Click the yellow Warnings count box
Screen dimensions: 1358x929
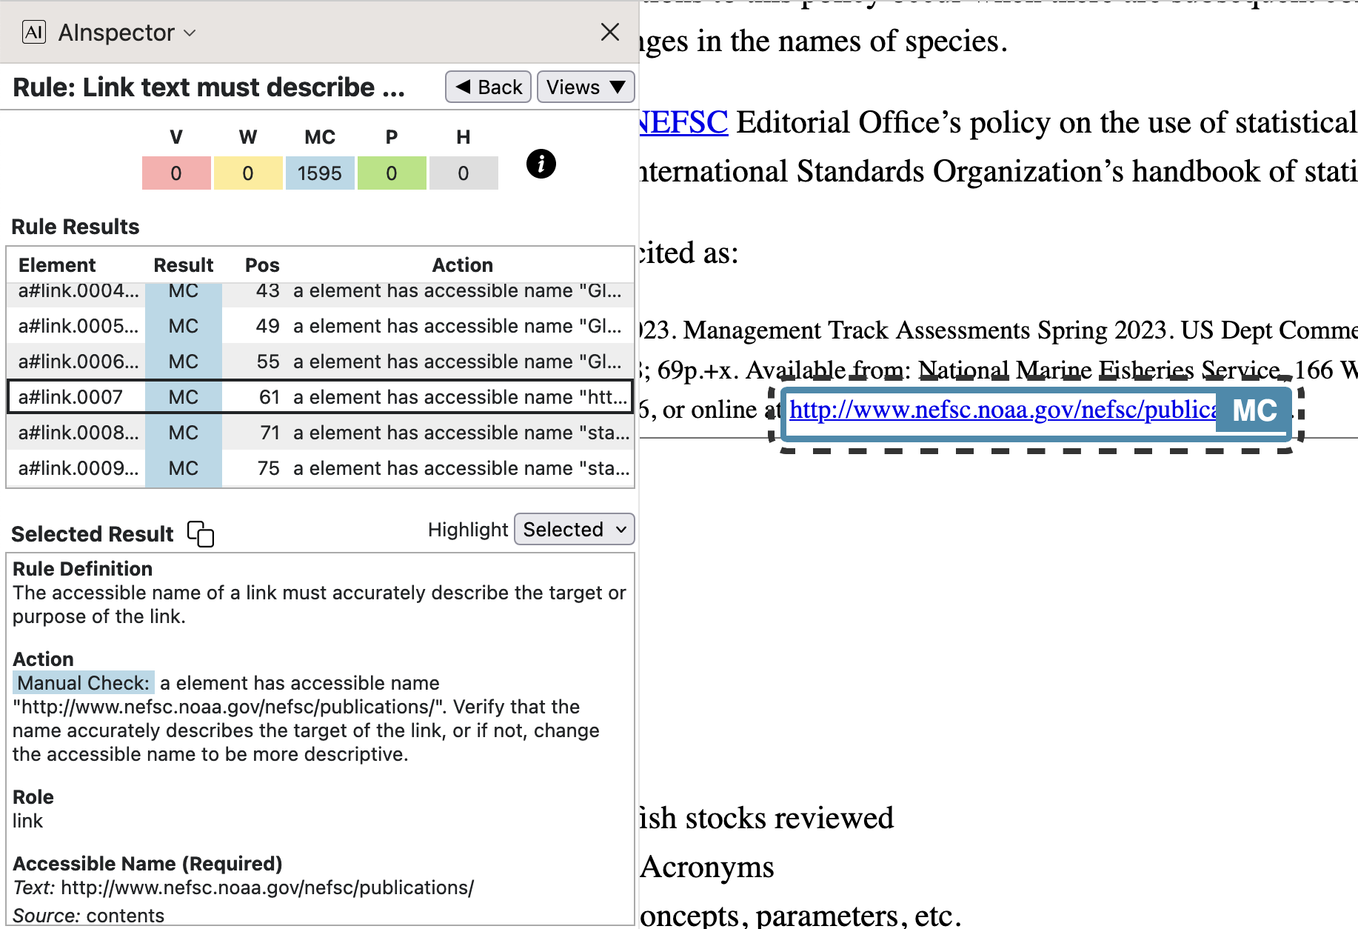tap(248, 173)
